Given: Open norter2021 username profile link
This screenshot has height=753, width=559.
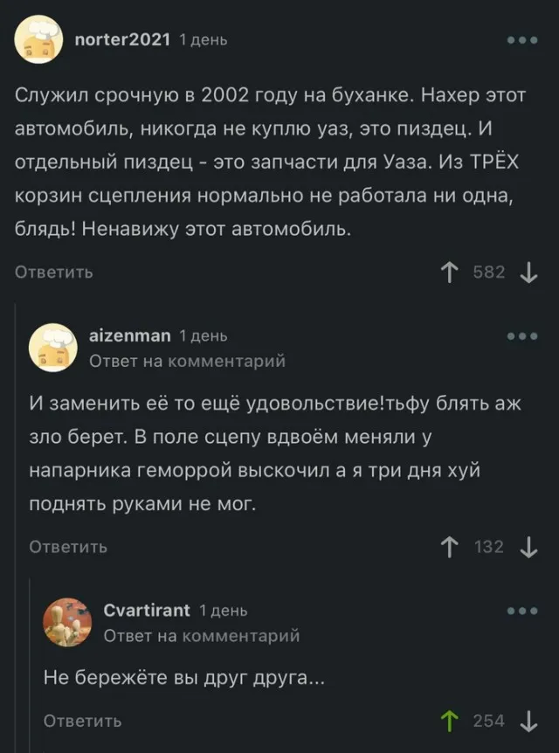Looking at the screenshot, I should pos(123,39).
